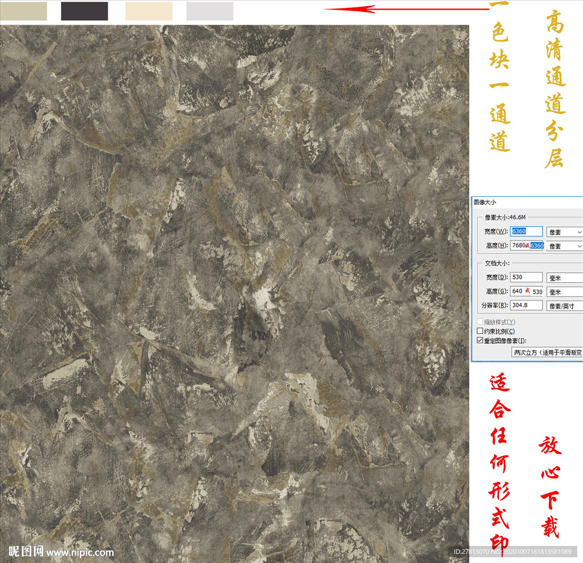Click the khaki beige color swatch
The height and width of the screenshot is (563, 583).
click(23, 11)
